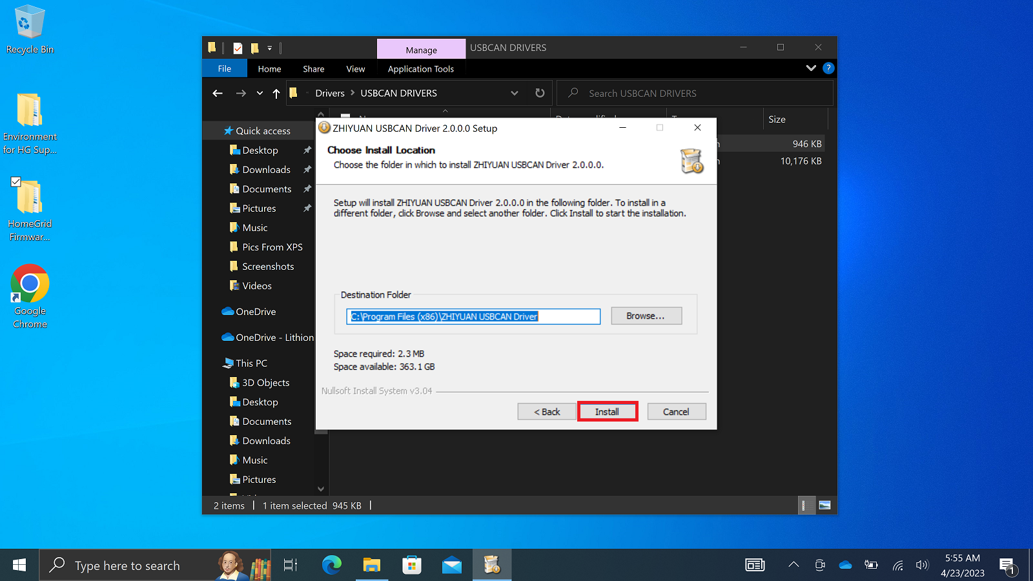Open network Wi-Fi tray icon
This screenshot has height=581, width=1033.
(897, 565)
